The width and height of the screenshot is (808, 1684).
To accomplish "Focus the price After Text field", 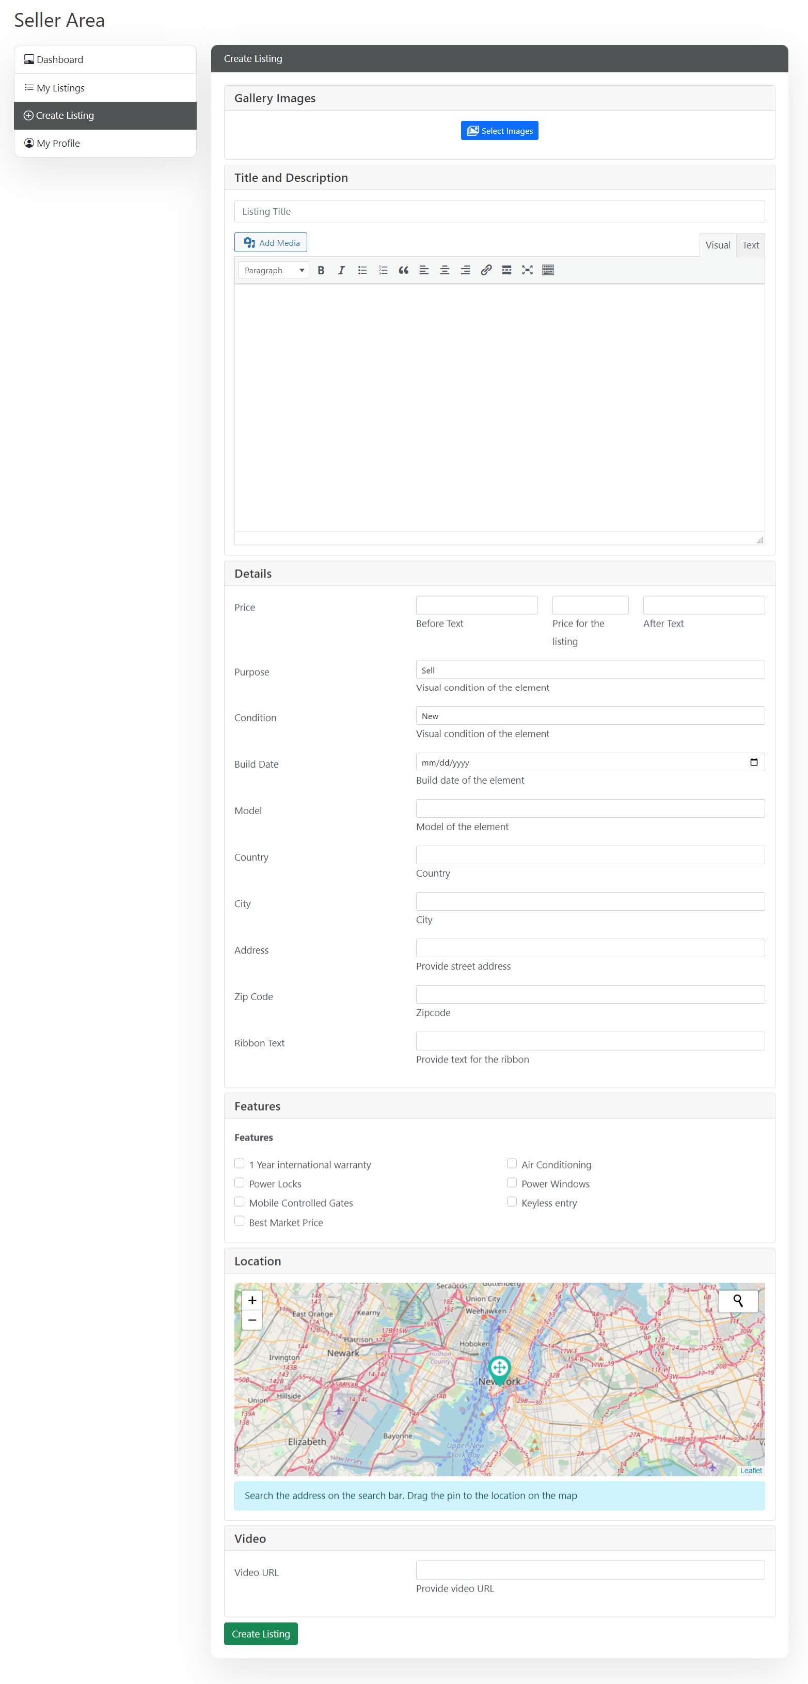I will [704, 605].
